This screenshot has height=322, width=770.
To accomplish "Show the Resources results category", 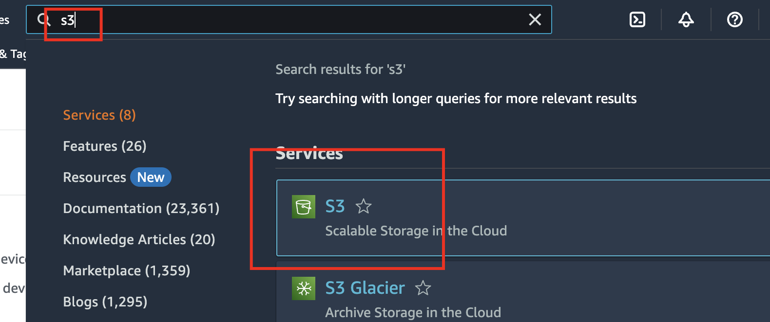I will (x=95, y=178).
